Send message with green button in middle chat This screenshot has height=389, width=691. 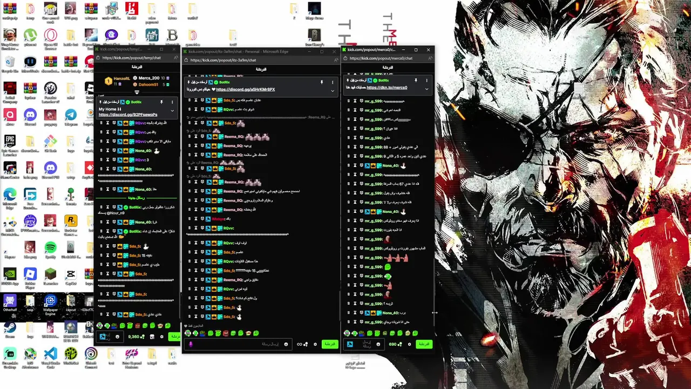(x=330, y=344)
